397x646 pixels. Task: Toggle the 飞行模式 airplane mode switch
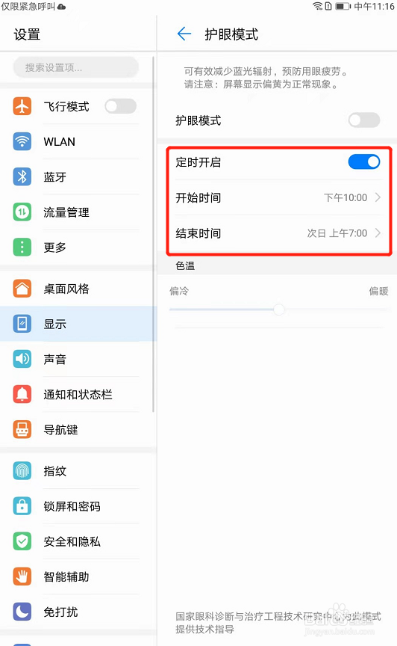[x=121, y=106]
